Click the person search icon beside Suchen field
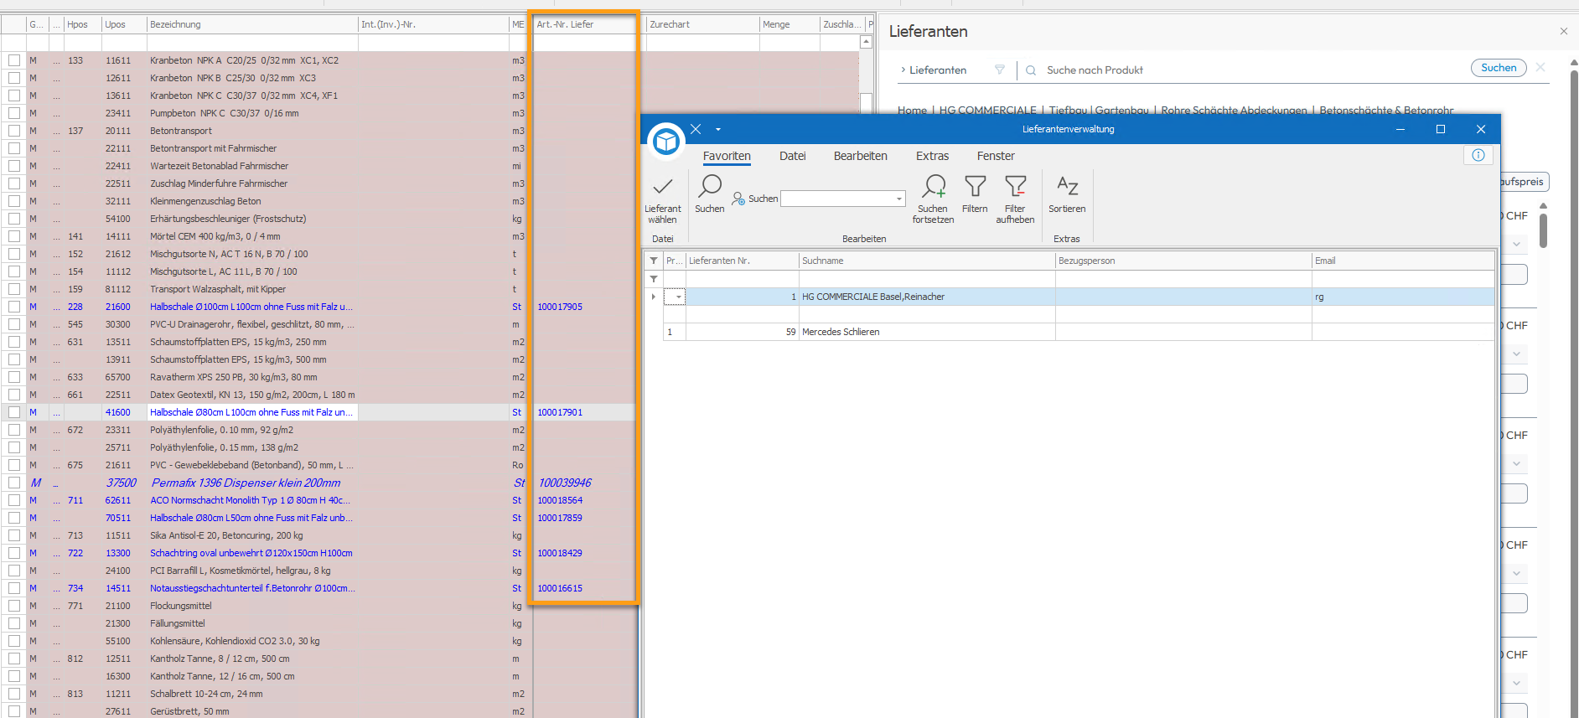Viewport: 1579px width, 718px height. click(x=738, y=199)
